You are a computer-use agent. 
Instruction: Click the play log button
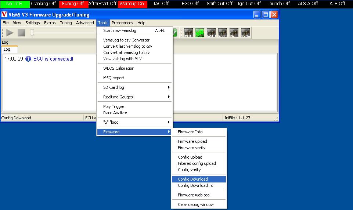tap(10, 33)
